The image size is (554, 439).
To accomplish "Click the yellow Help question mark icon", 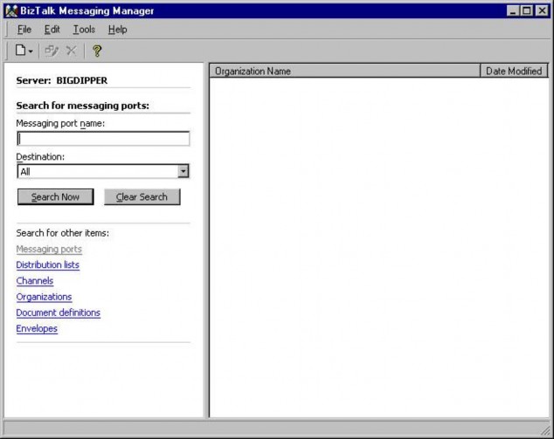I will 97,51.
